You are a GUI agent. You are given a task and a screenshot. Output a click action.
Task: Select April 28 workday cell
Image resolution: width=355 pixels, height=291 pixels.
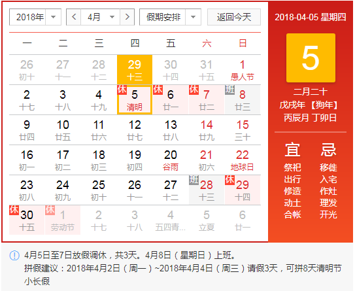[x=207, y=190]
